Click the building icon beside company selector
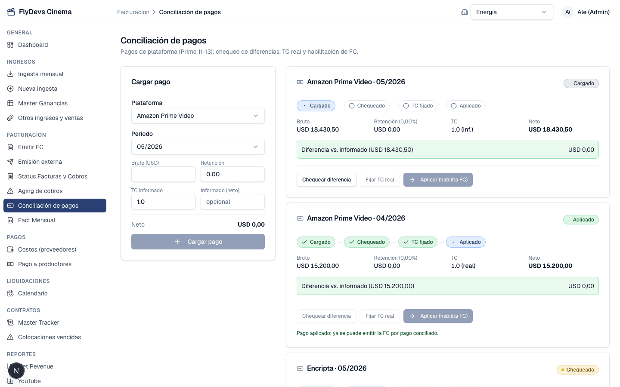 [x=465, y=12]
